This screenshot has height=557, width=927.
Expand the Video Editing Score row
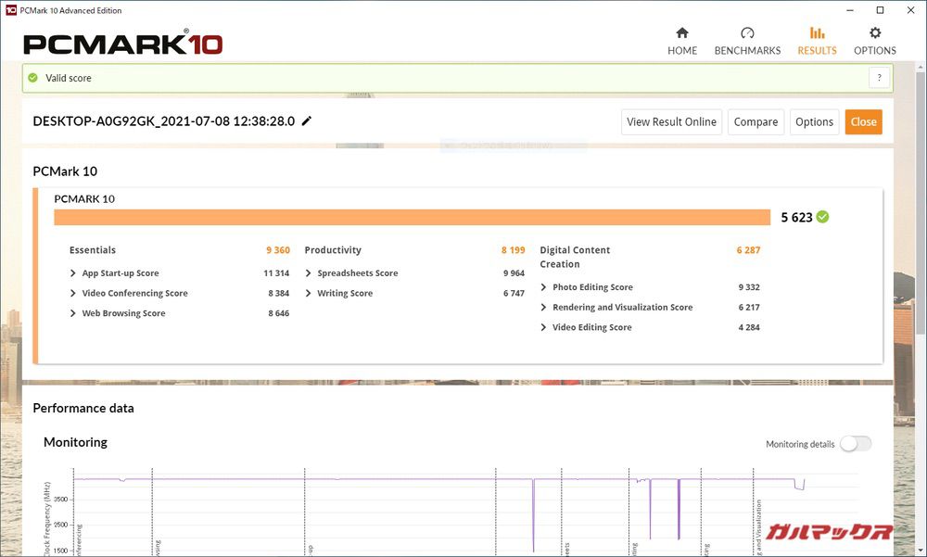pos(544,328)
